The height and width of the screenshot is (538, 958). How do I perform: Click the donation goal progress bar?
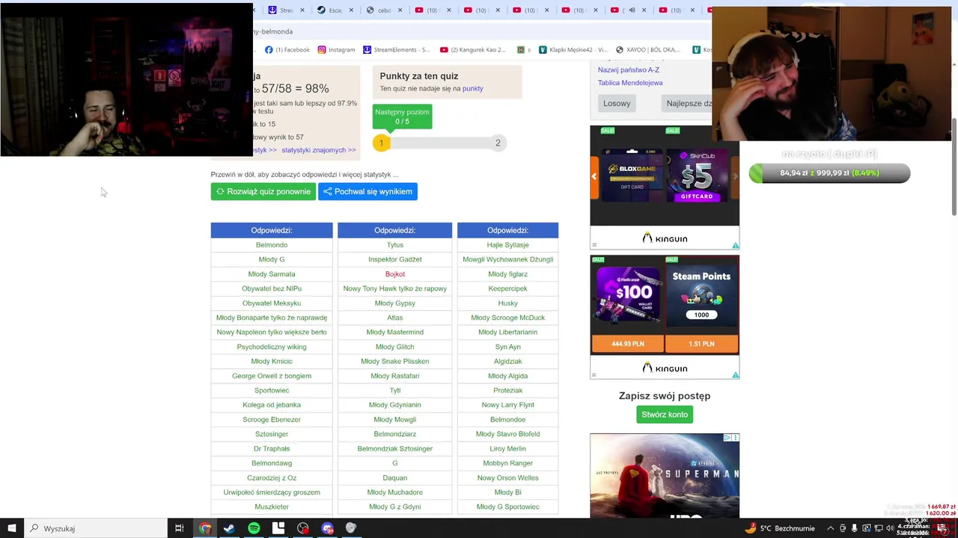829,173
